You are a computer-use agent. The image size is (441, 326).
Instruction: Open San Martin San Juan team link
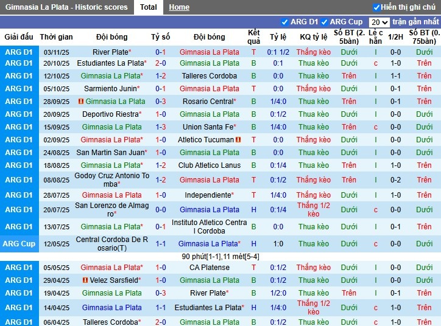[x=110, y=153]
